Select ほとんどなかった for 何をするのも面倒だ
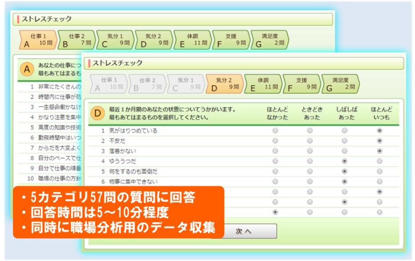The height and width of the screenshot is (261, 415). [275, 171]
